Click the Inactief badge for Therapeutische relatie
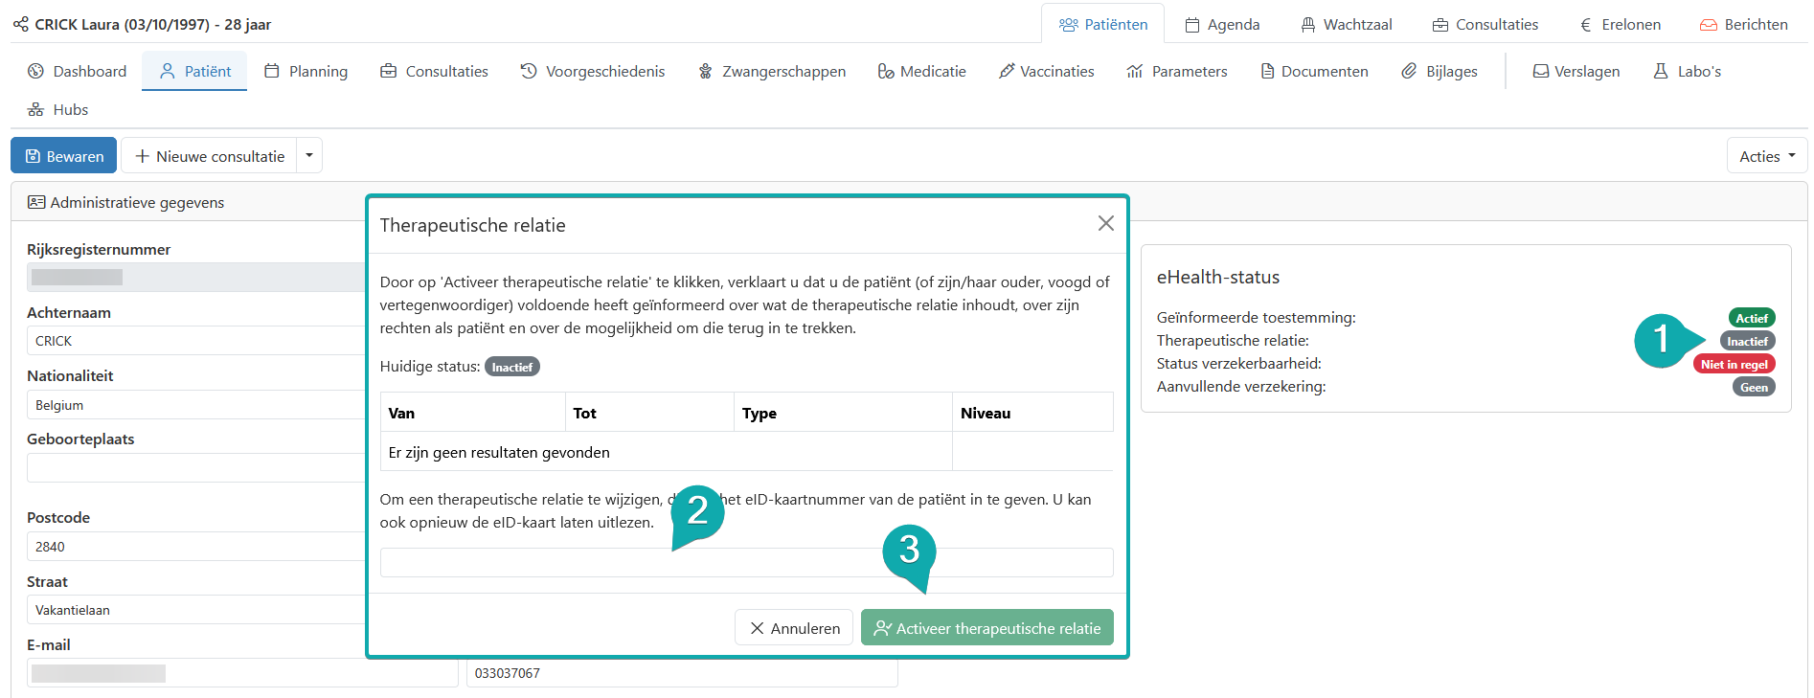The height and width of the screenshot is (698, 1814). coord(1747,341)
